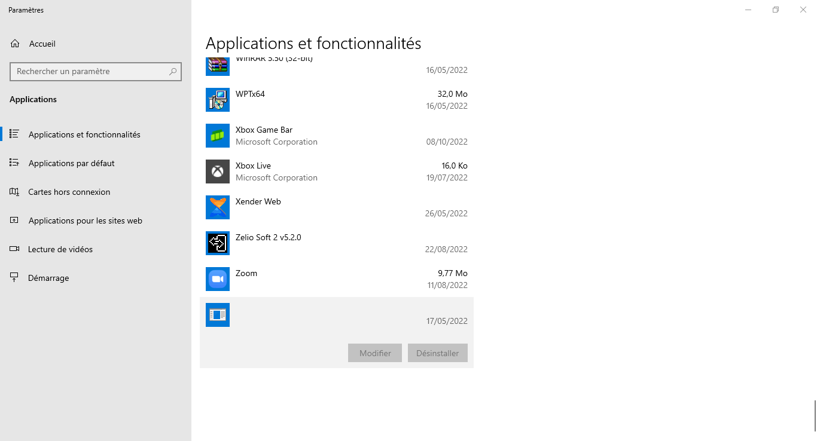Click the Désinstaller button

tap(438, 353)
